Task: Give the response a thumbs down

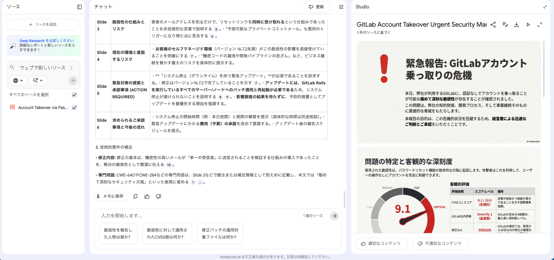Action: coord(159,197)
